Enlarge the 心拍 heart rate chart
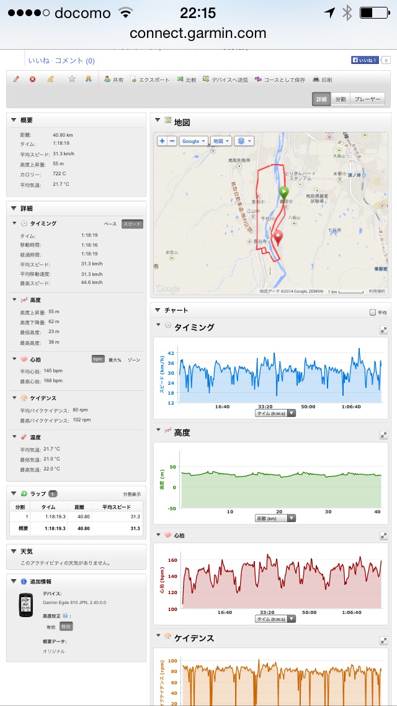The height and width of the screenshot is (706, 397). click(x=383, y=536)
